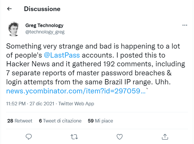Open the share tweet icon

pyautogui.click(x=165, y=136)
